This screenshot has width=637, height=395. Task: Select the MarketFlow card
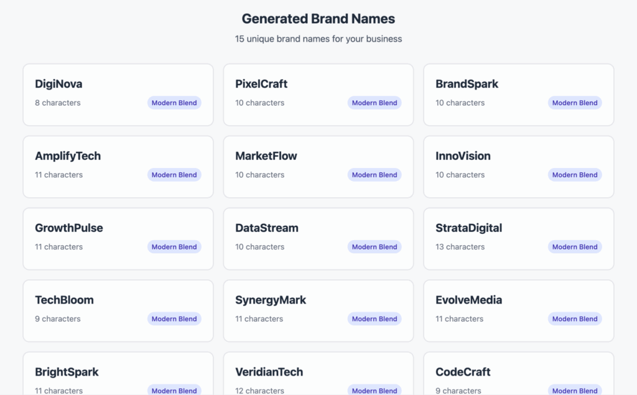318,166
